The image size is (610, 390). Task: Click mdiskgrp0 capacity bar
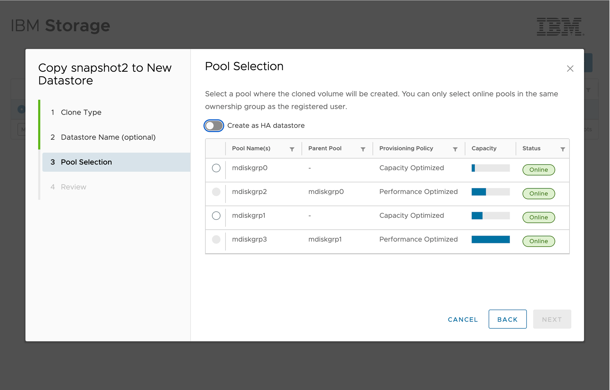[491, 168]
